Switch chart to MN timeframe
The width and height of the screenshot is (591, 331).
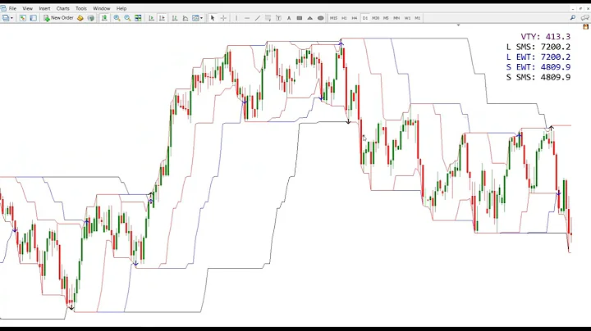tap(396, 18)
